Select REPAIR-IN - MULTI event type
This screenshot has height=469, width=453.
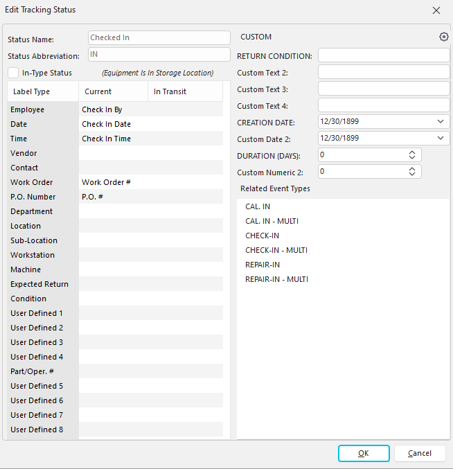tap(276, 279)
